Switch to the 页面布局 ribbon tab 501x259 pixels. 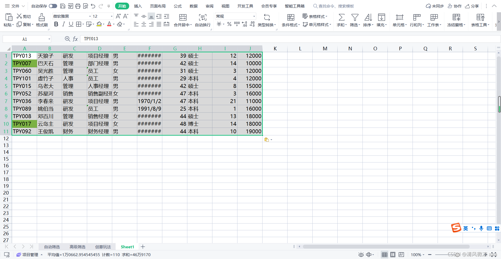[x=158, y=6]
